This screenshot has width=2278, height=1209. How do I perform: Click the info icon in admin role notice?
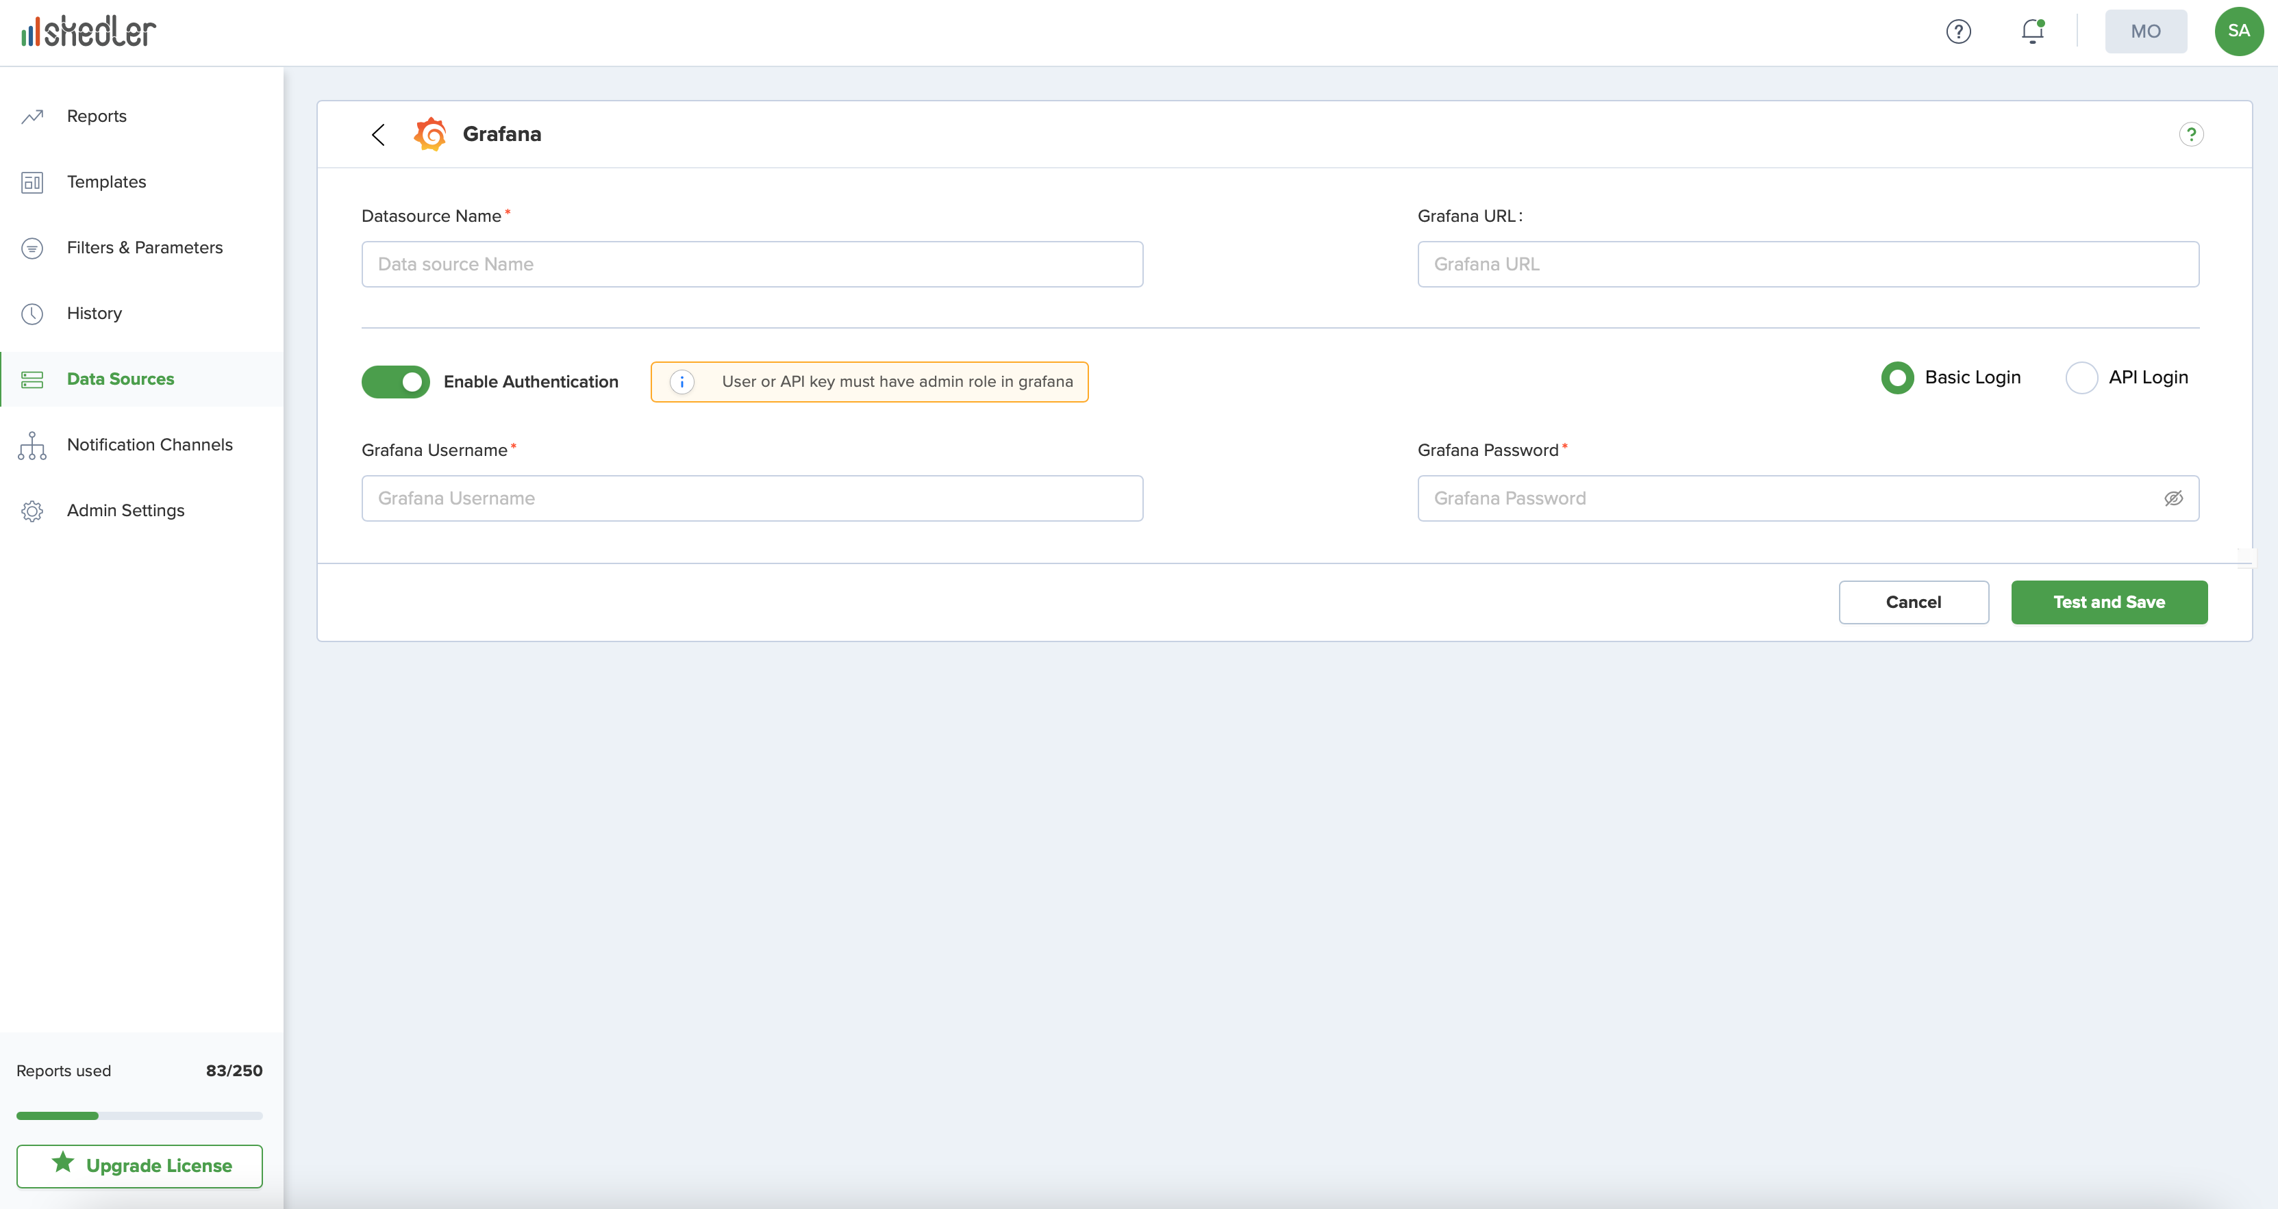681,382
